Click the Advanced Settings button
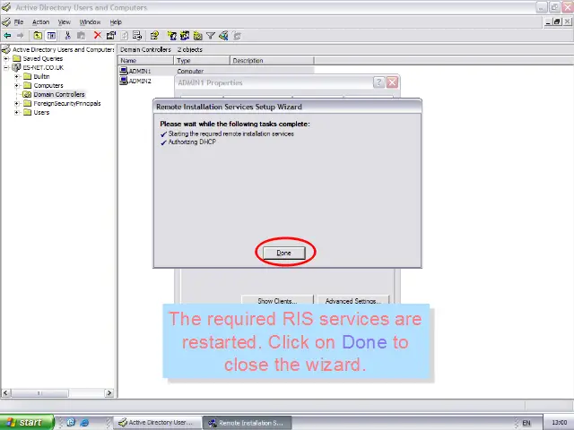This screenshot has height=430, width=574. 352,301
